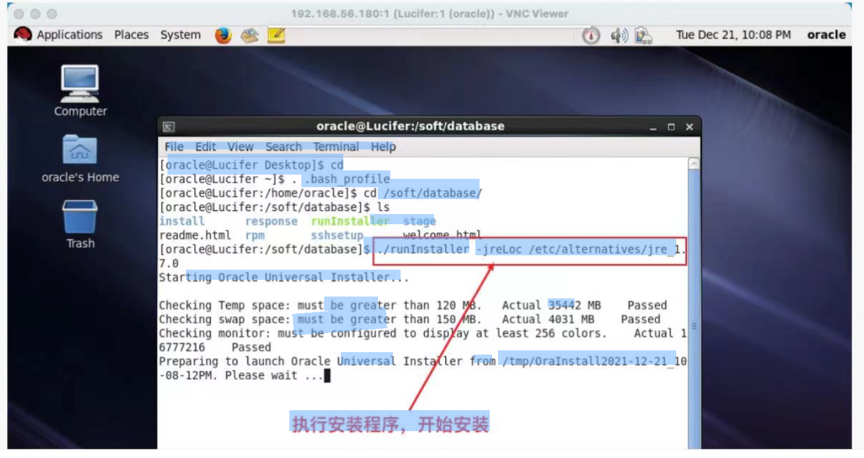Click the 'response' directory name
This screenshot has width=864, height=458.
pyautogui.click(x=271, y=221)
